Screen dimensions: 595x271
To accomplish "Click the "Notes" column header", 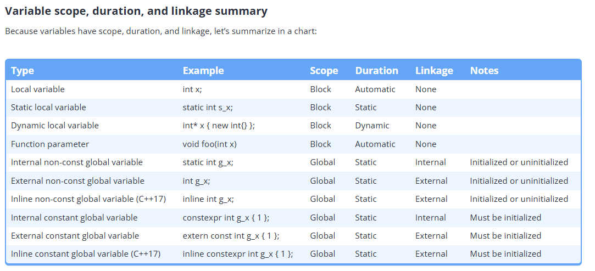I will point(484,71).
